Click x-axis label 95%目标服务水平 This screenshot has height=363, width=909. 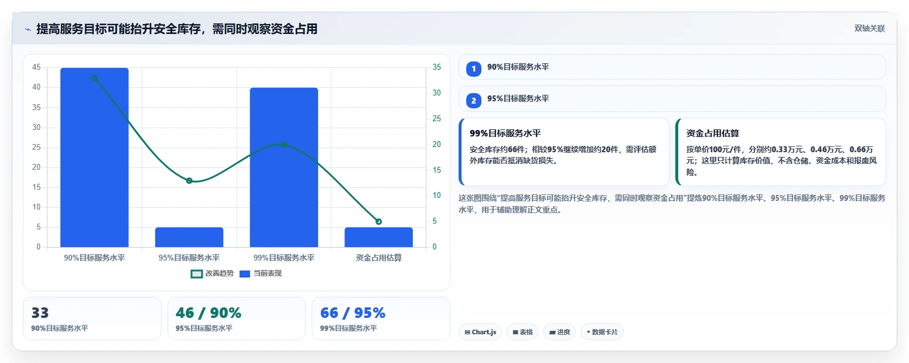[x=189, y=258]
